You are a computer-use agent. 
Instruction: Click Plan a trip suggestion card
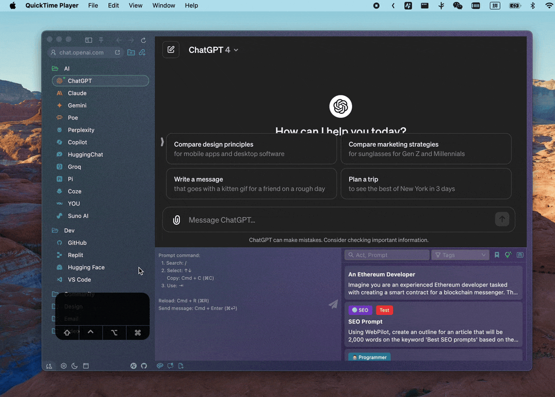pos(426,184)
